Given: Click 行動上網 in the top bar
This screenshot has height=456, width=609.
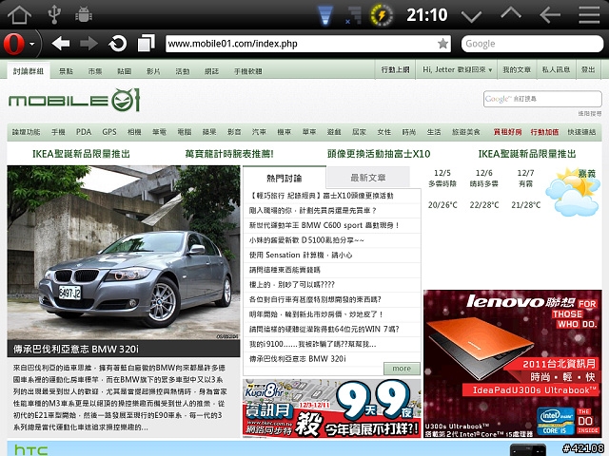Looking at the screenshot, I should [395, 69].
